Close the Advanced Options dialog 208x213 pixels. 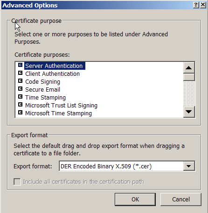tap(203, 5)
